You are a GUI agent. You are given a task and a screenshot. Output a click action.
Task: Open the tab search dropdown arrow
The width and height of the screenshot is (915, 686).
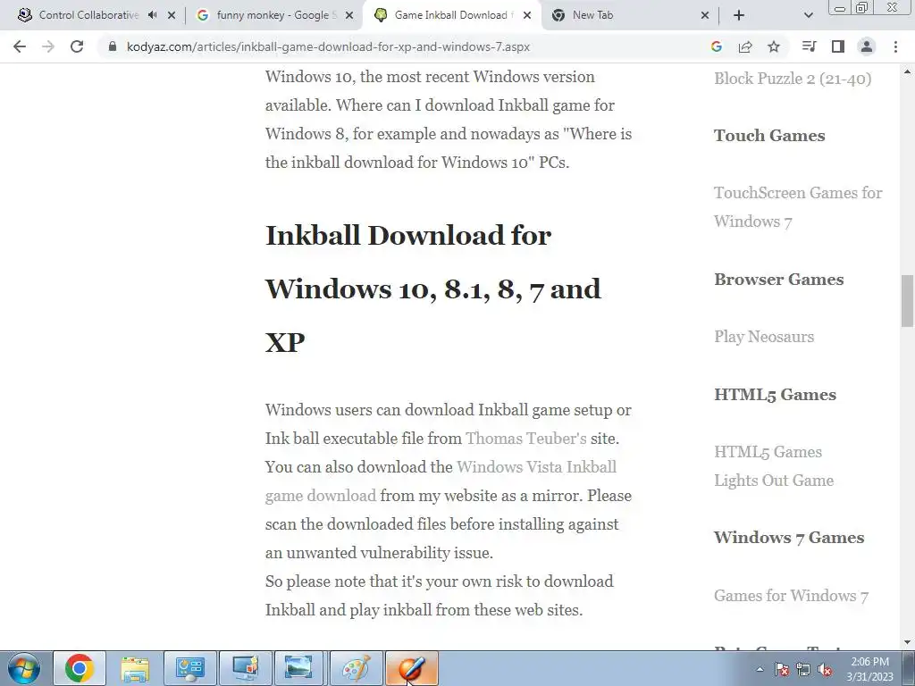pyautogui.click(x=808, y=16)
